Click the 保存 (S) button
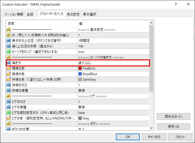Viewport: 195px width, 143px height. click(173, 127)
